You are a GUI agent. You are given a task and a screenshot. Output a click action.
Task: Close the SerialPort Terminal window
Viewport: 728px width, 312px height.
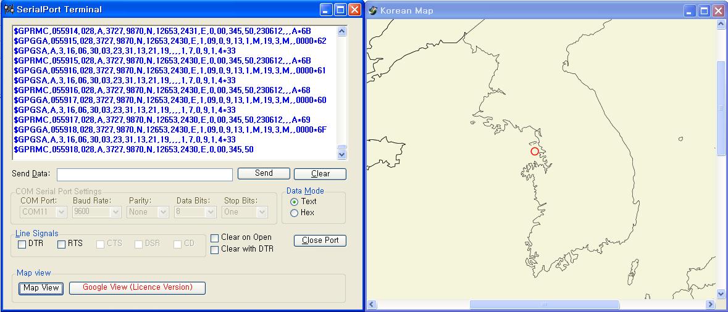coord(354,10)
